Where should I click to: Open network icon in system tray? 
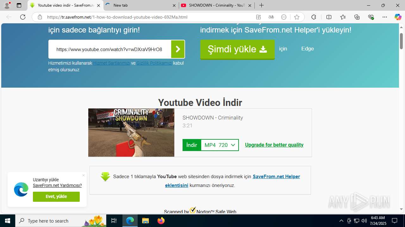[x=357, y=221]
